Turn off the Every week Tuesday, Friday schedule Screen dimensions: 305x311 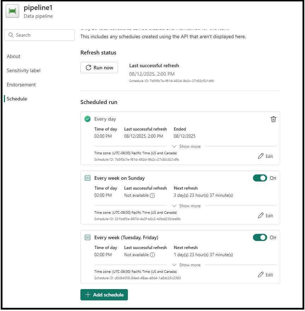[260, 237]
